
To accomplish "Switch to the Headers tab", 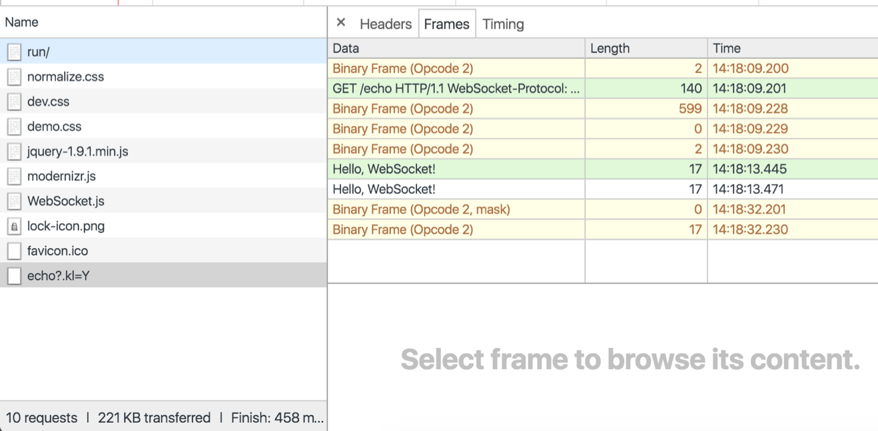I will pos(385,23).
